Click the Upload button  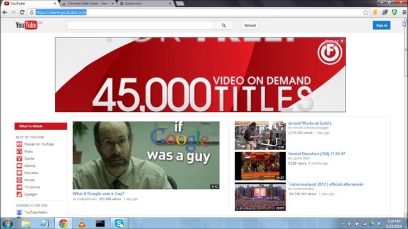coord(250,25)
